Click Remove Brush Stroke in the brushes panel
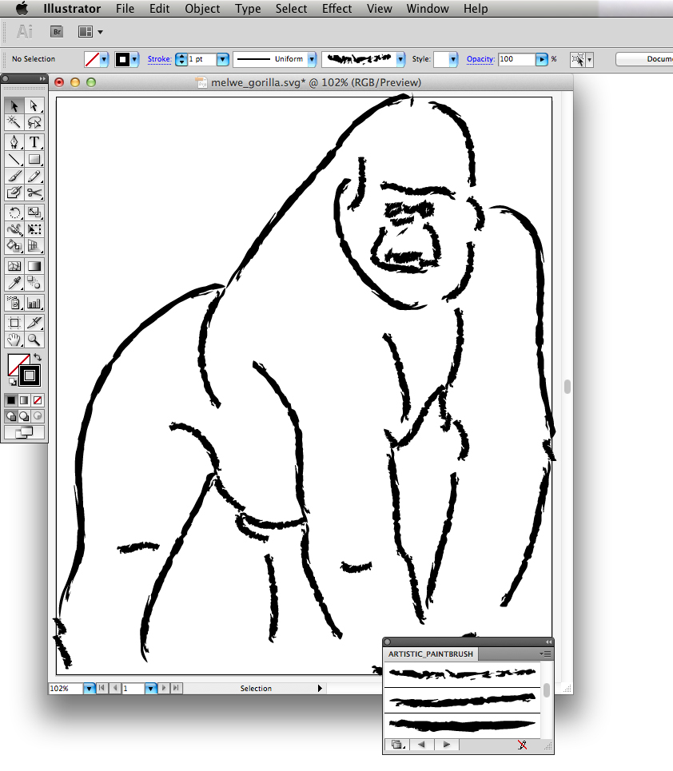Screen dimensions: 673x771 click(523, 744)
